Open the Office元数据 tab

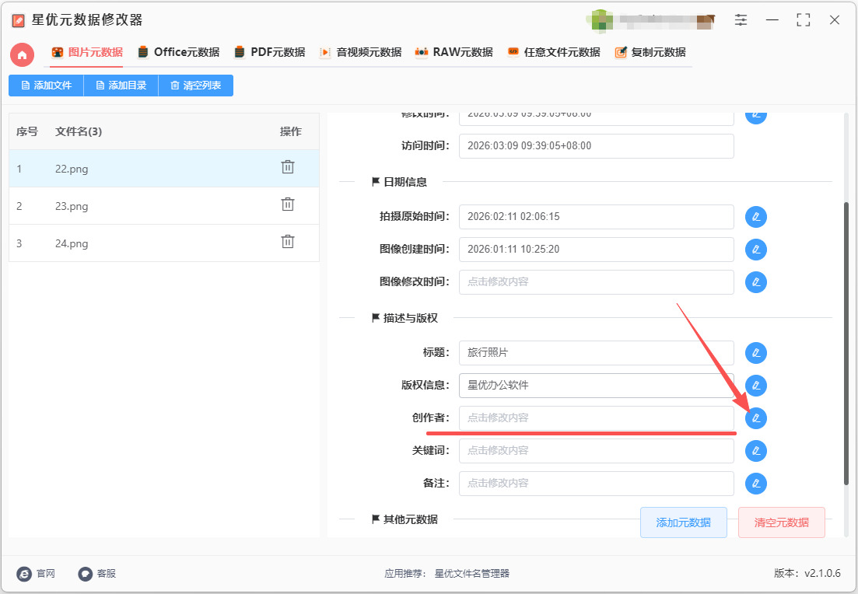[179, 53]
